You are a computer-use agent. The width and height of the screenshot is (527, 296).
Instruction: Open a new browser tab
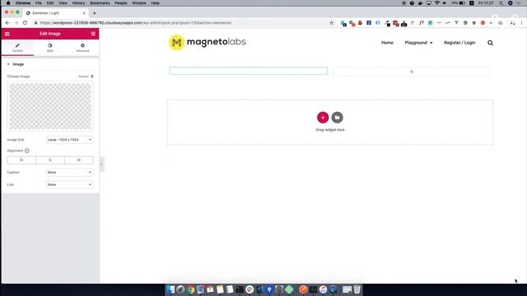[x=95, y=13]
